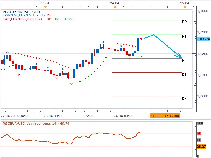This screenshot has height=158, width=211.
Task: Click the 1,0700 price axis label
Action: click(202, 75)
